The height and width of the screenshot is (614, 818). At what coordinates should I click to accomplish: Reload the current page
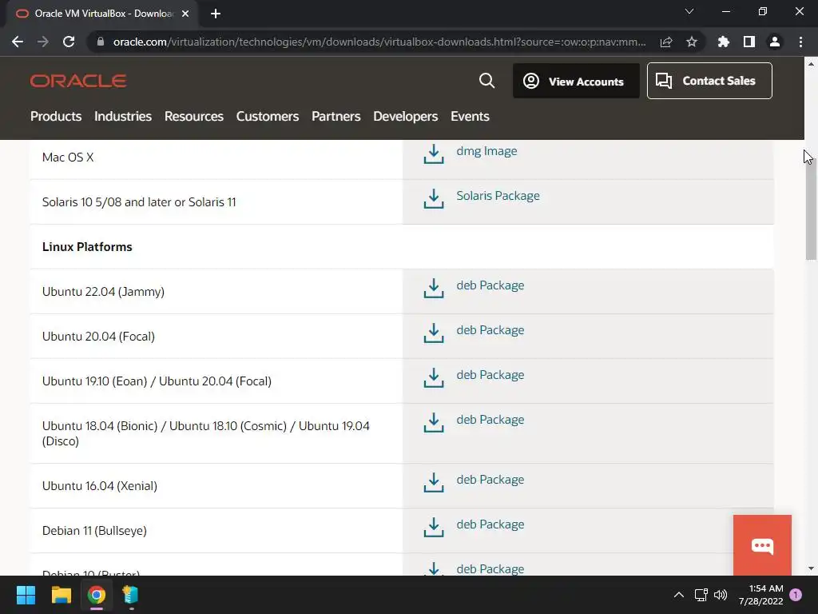[x=69, y=42]
